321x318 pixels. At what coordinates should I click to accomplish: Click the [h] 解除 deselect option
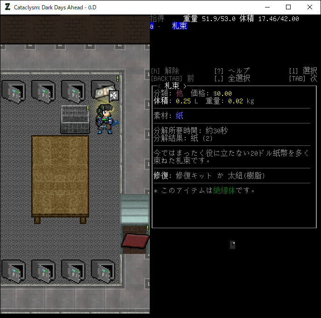[x=165, y=71]
